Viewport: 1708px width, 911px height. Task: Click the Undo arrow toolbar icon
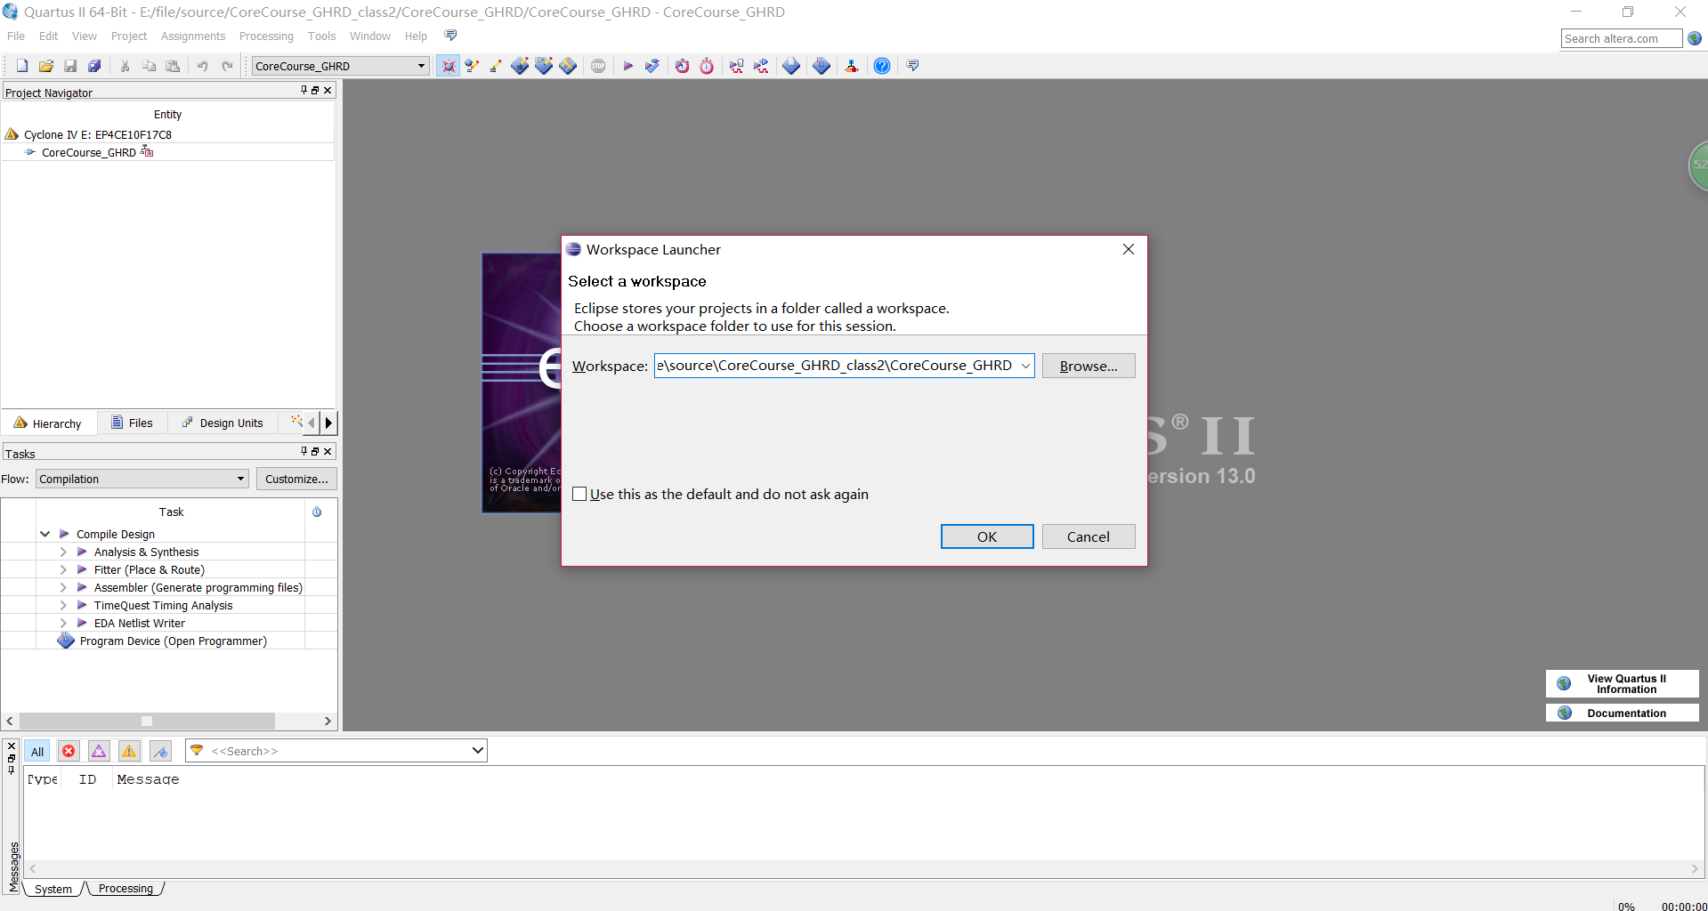tap(203, 66)
